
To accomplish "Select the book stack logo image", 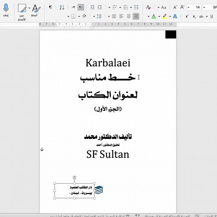I will coord(98,190).
